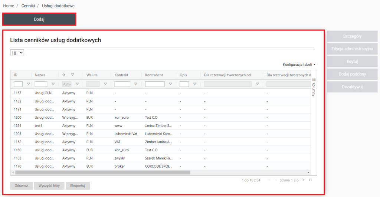Open the Nazwa column filter icon
This screenshot has height=197, width=380.
[x=53, y=84]
